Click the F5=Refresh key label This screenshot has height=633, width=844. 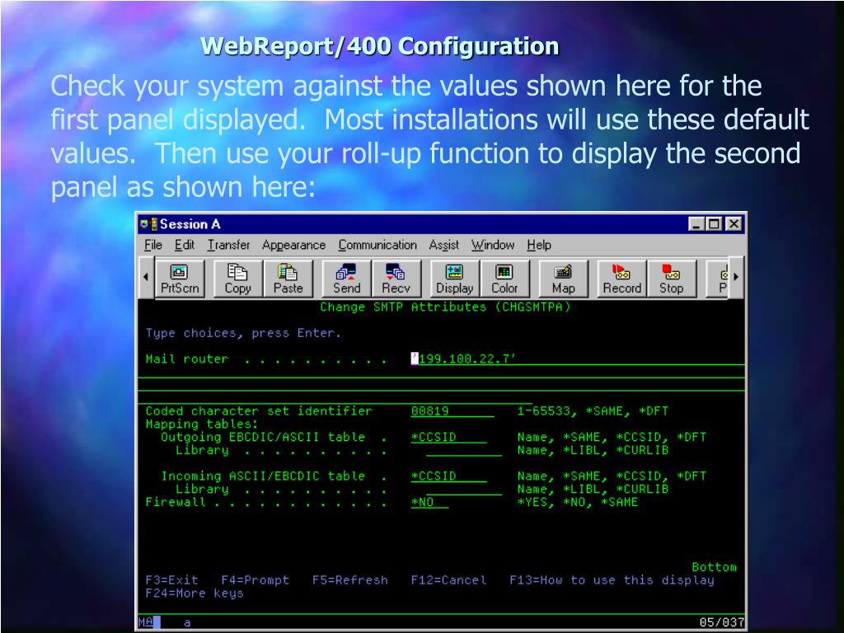349,580
